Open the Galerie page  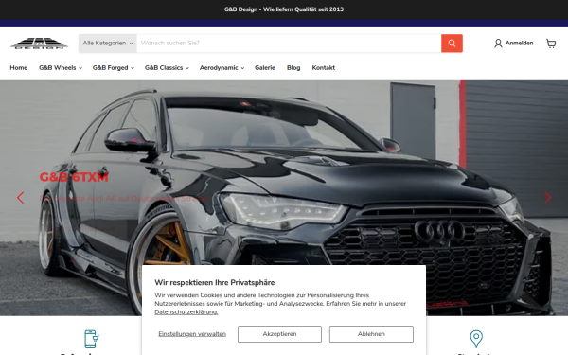click(265, 68)
